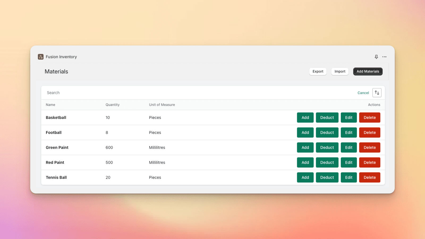Delete the Tennis Ball material
This screenshot has width=425, height=239.
(369, 177)
